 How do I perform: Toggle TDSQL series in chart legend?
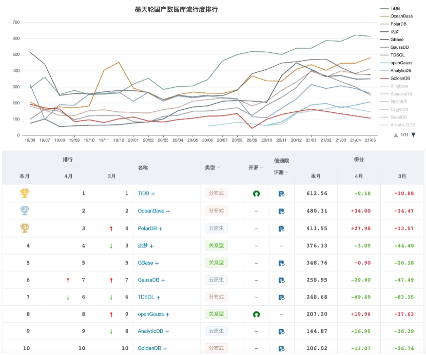(x=392, y=55)
